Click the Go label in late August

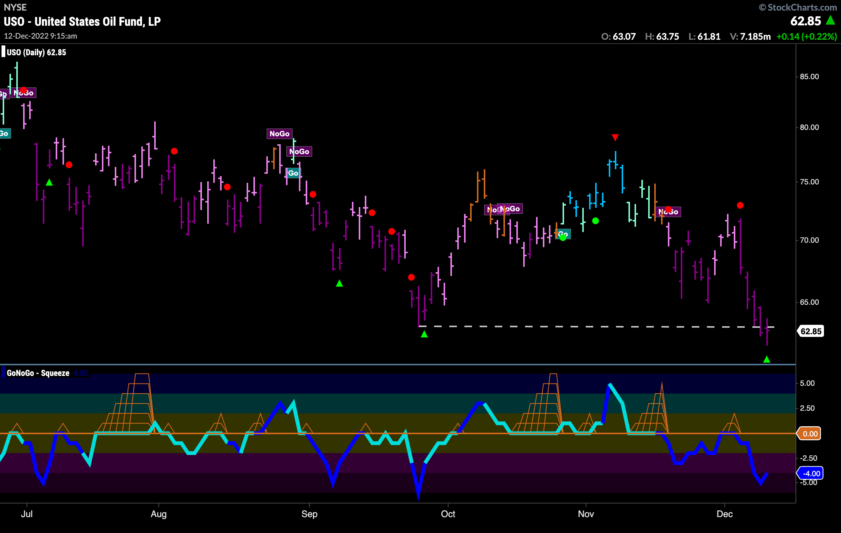click(293, 173)
